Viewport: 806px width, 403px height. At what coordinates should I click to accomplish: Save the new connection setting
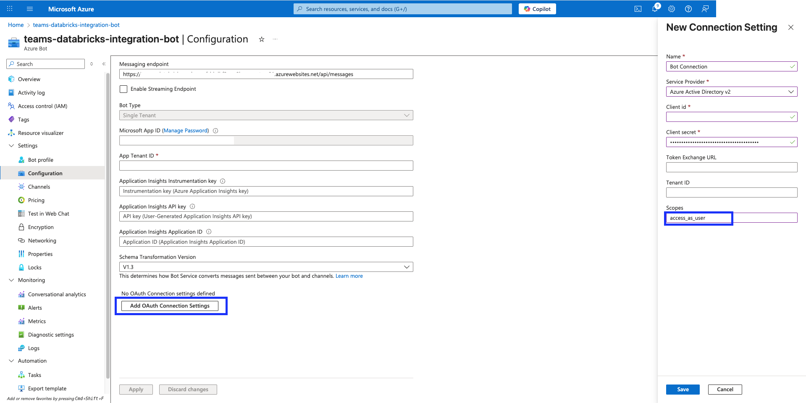pos(683,389)
